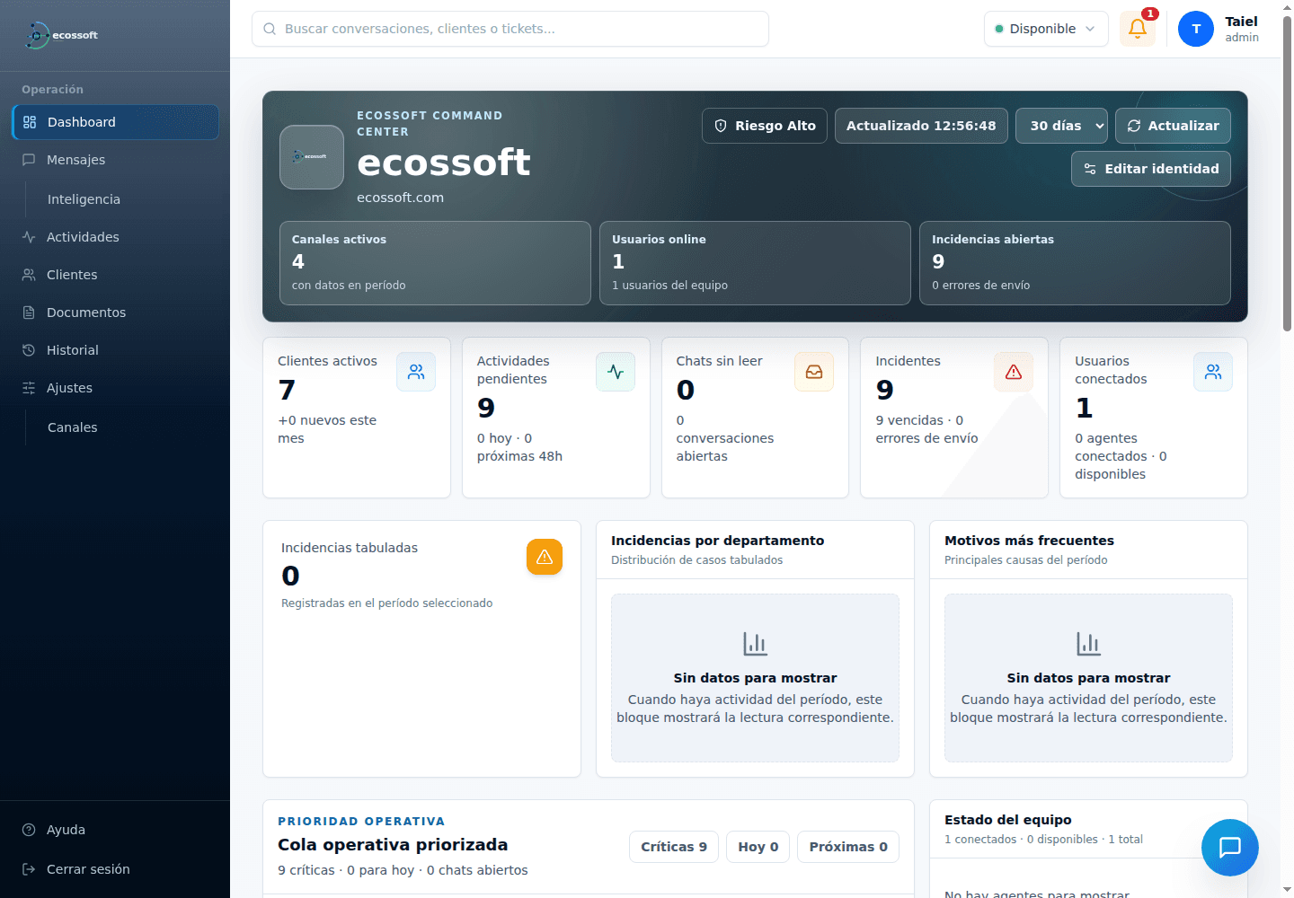This screenshot has height=898, width=1294.
Task: Click the Chats sin leer inbox icon
Action: (x=814, y=372)
